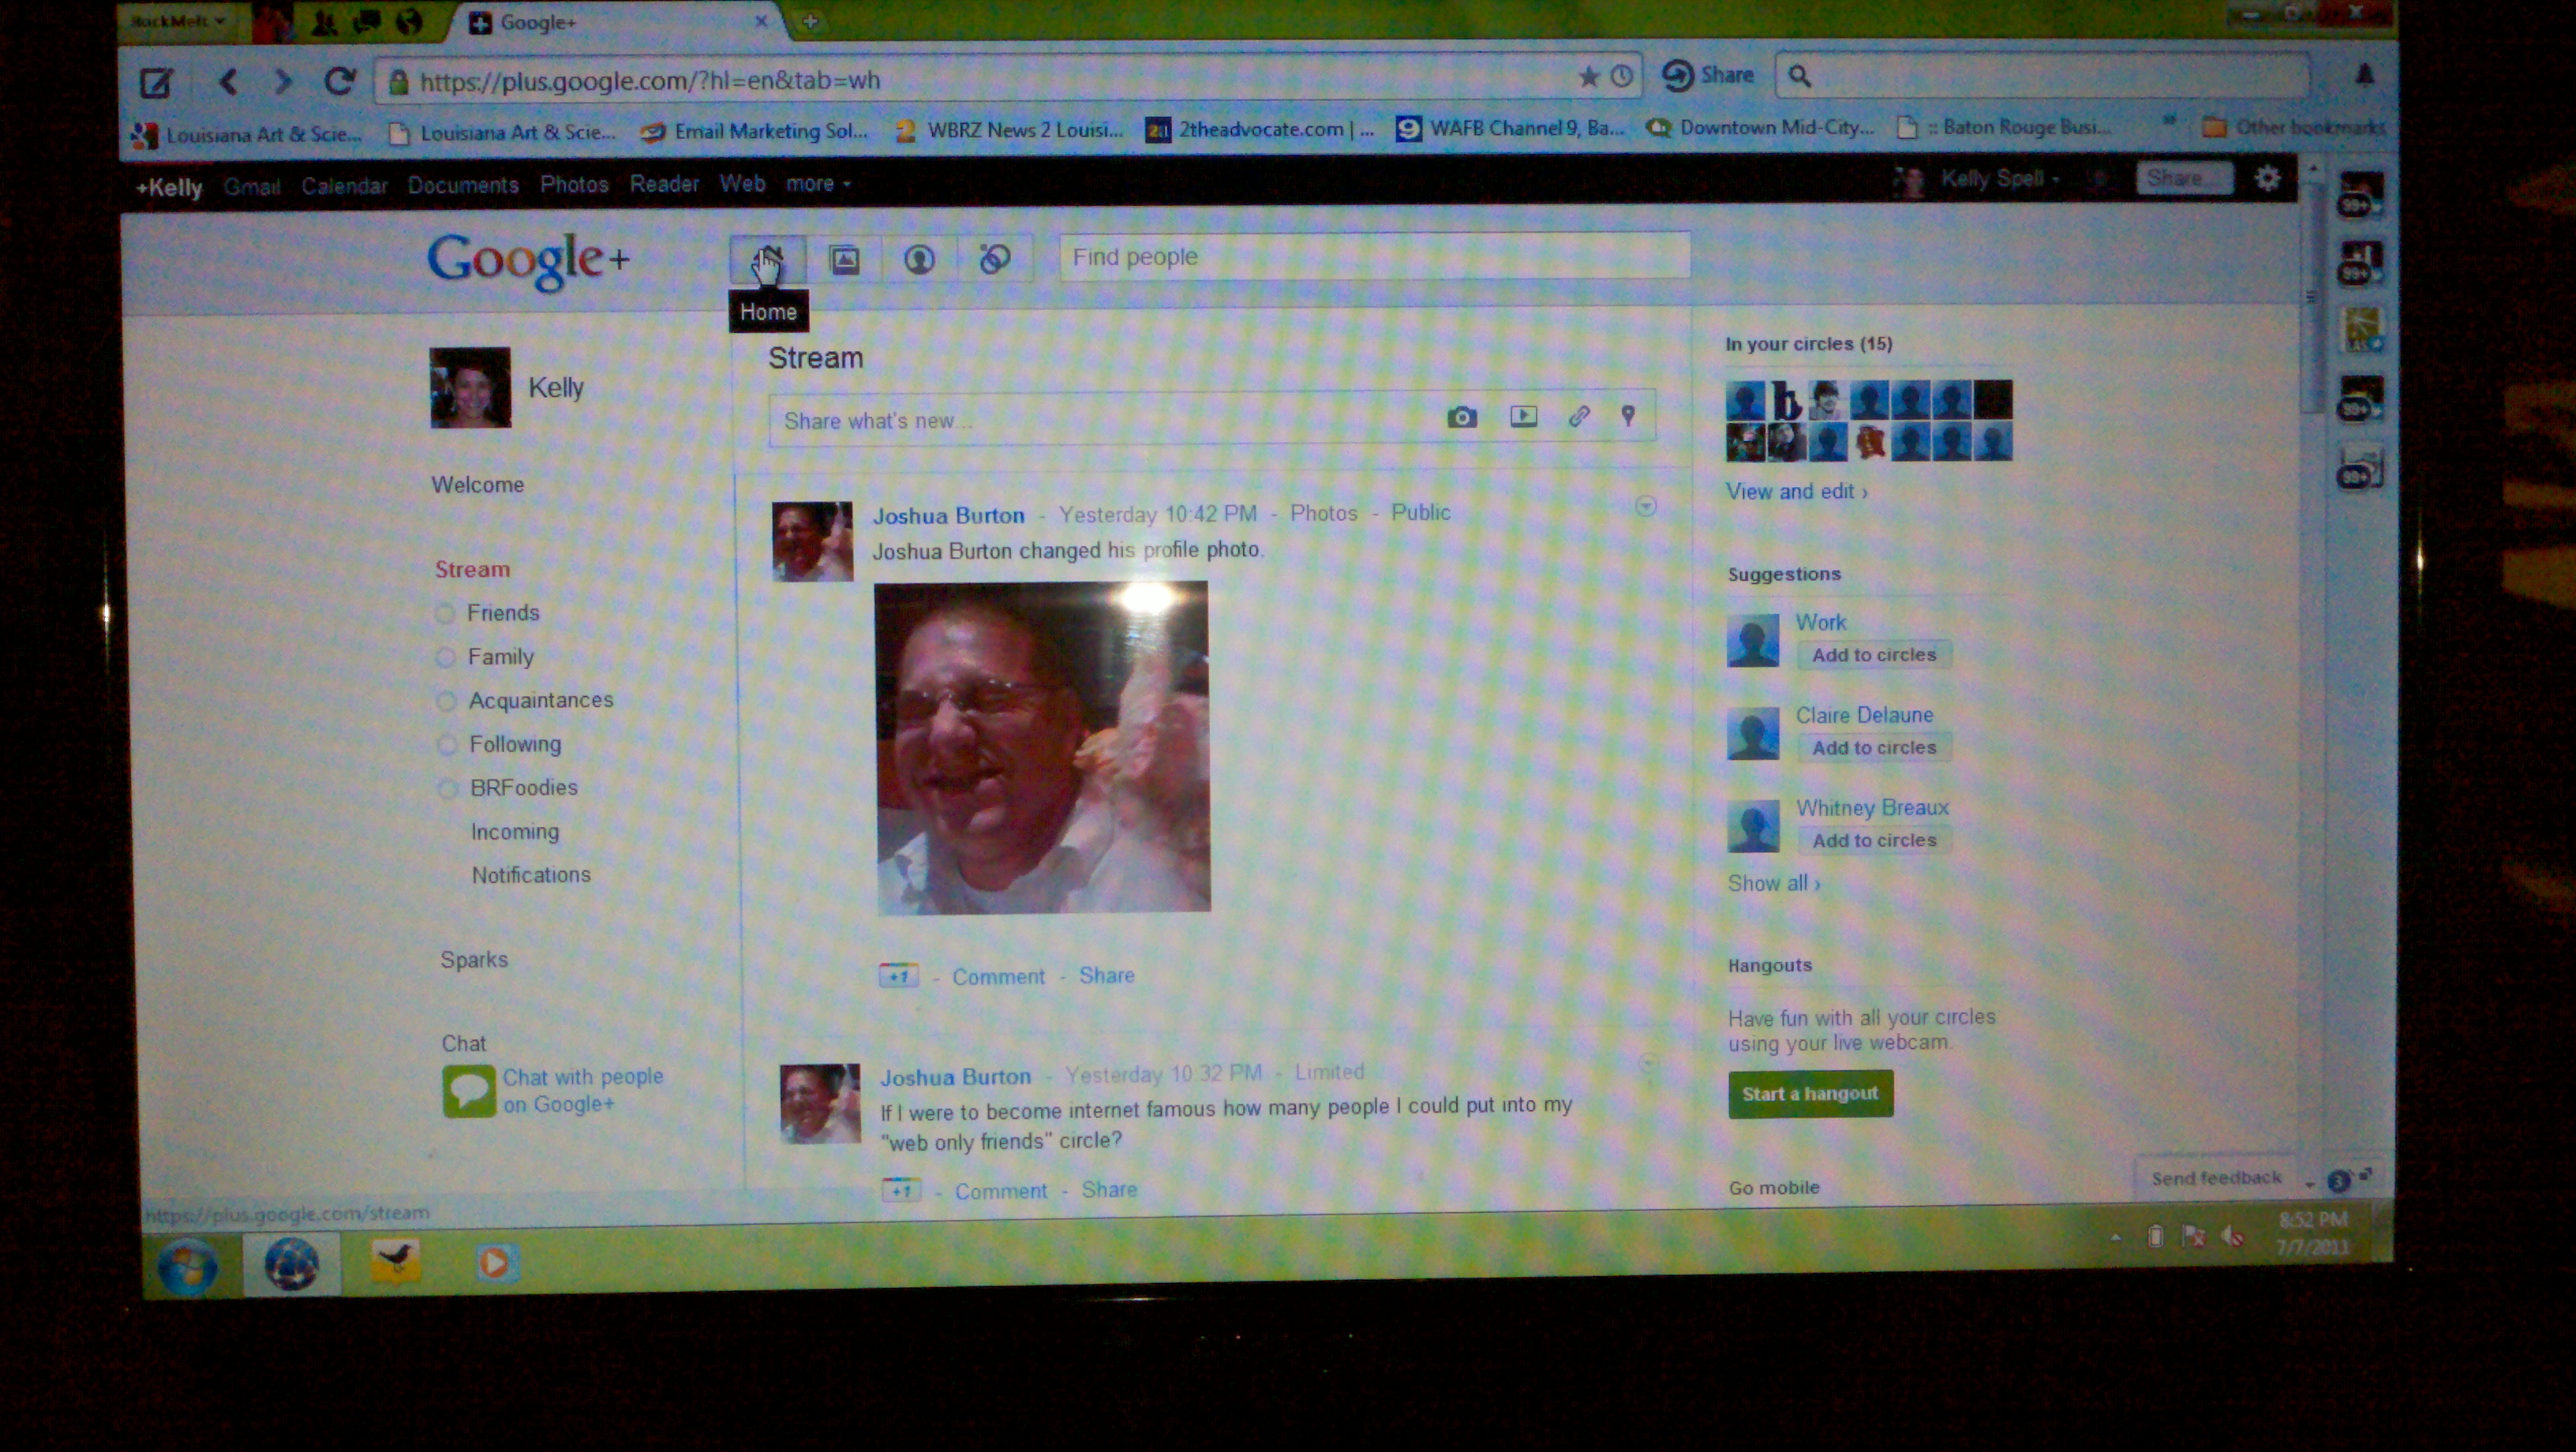This screenshot has width=2576, height=1452.
Task: Click the camera icon in share box
Action: pyautogui.click(x=1461, y=417)
